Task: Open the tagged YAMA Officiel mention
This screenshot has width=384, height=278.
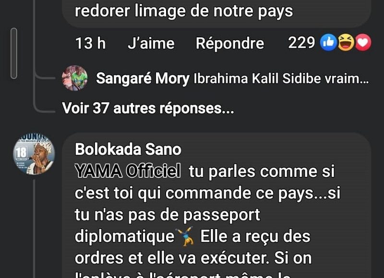Action: pyautogui.click(x=128, y=171)
